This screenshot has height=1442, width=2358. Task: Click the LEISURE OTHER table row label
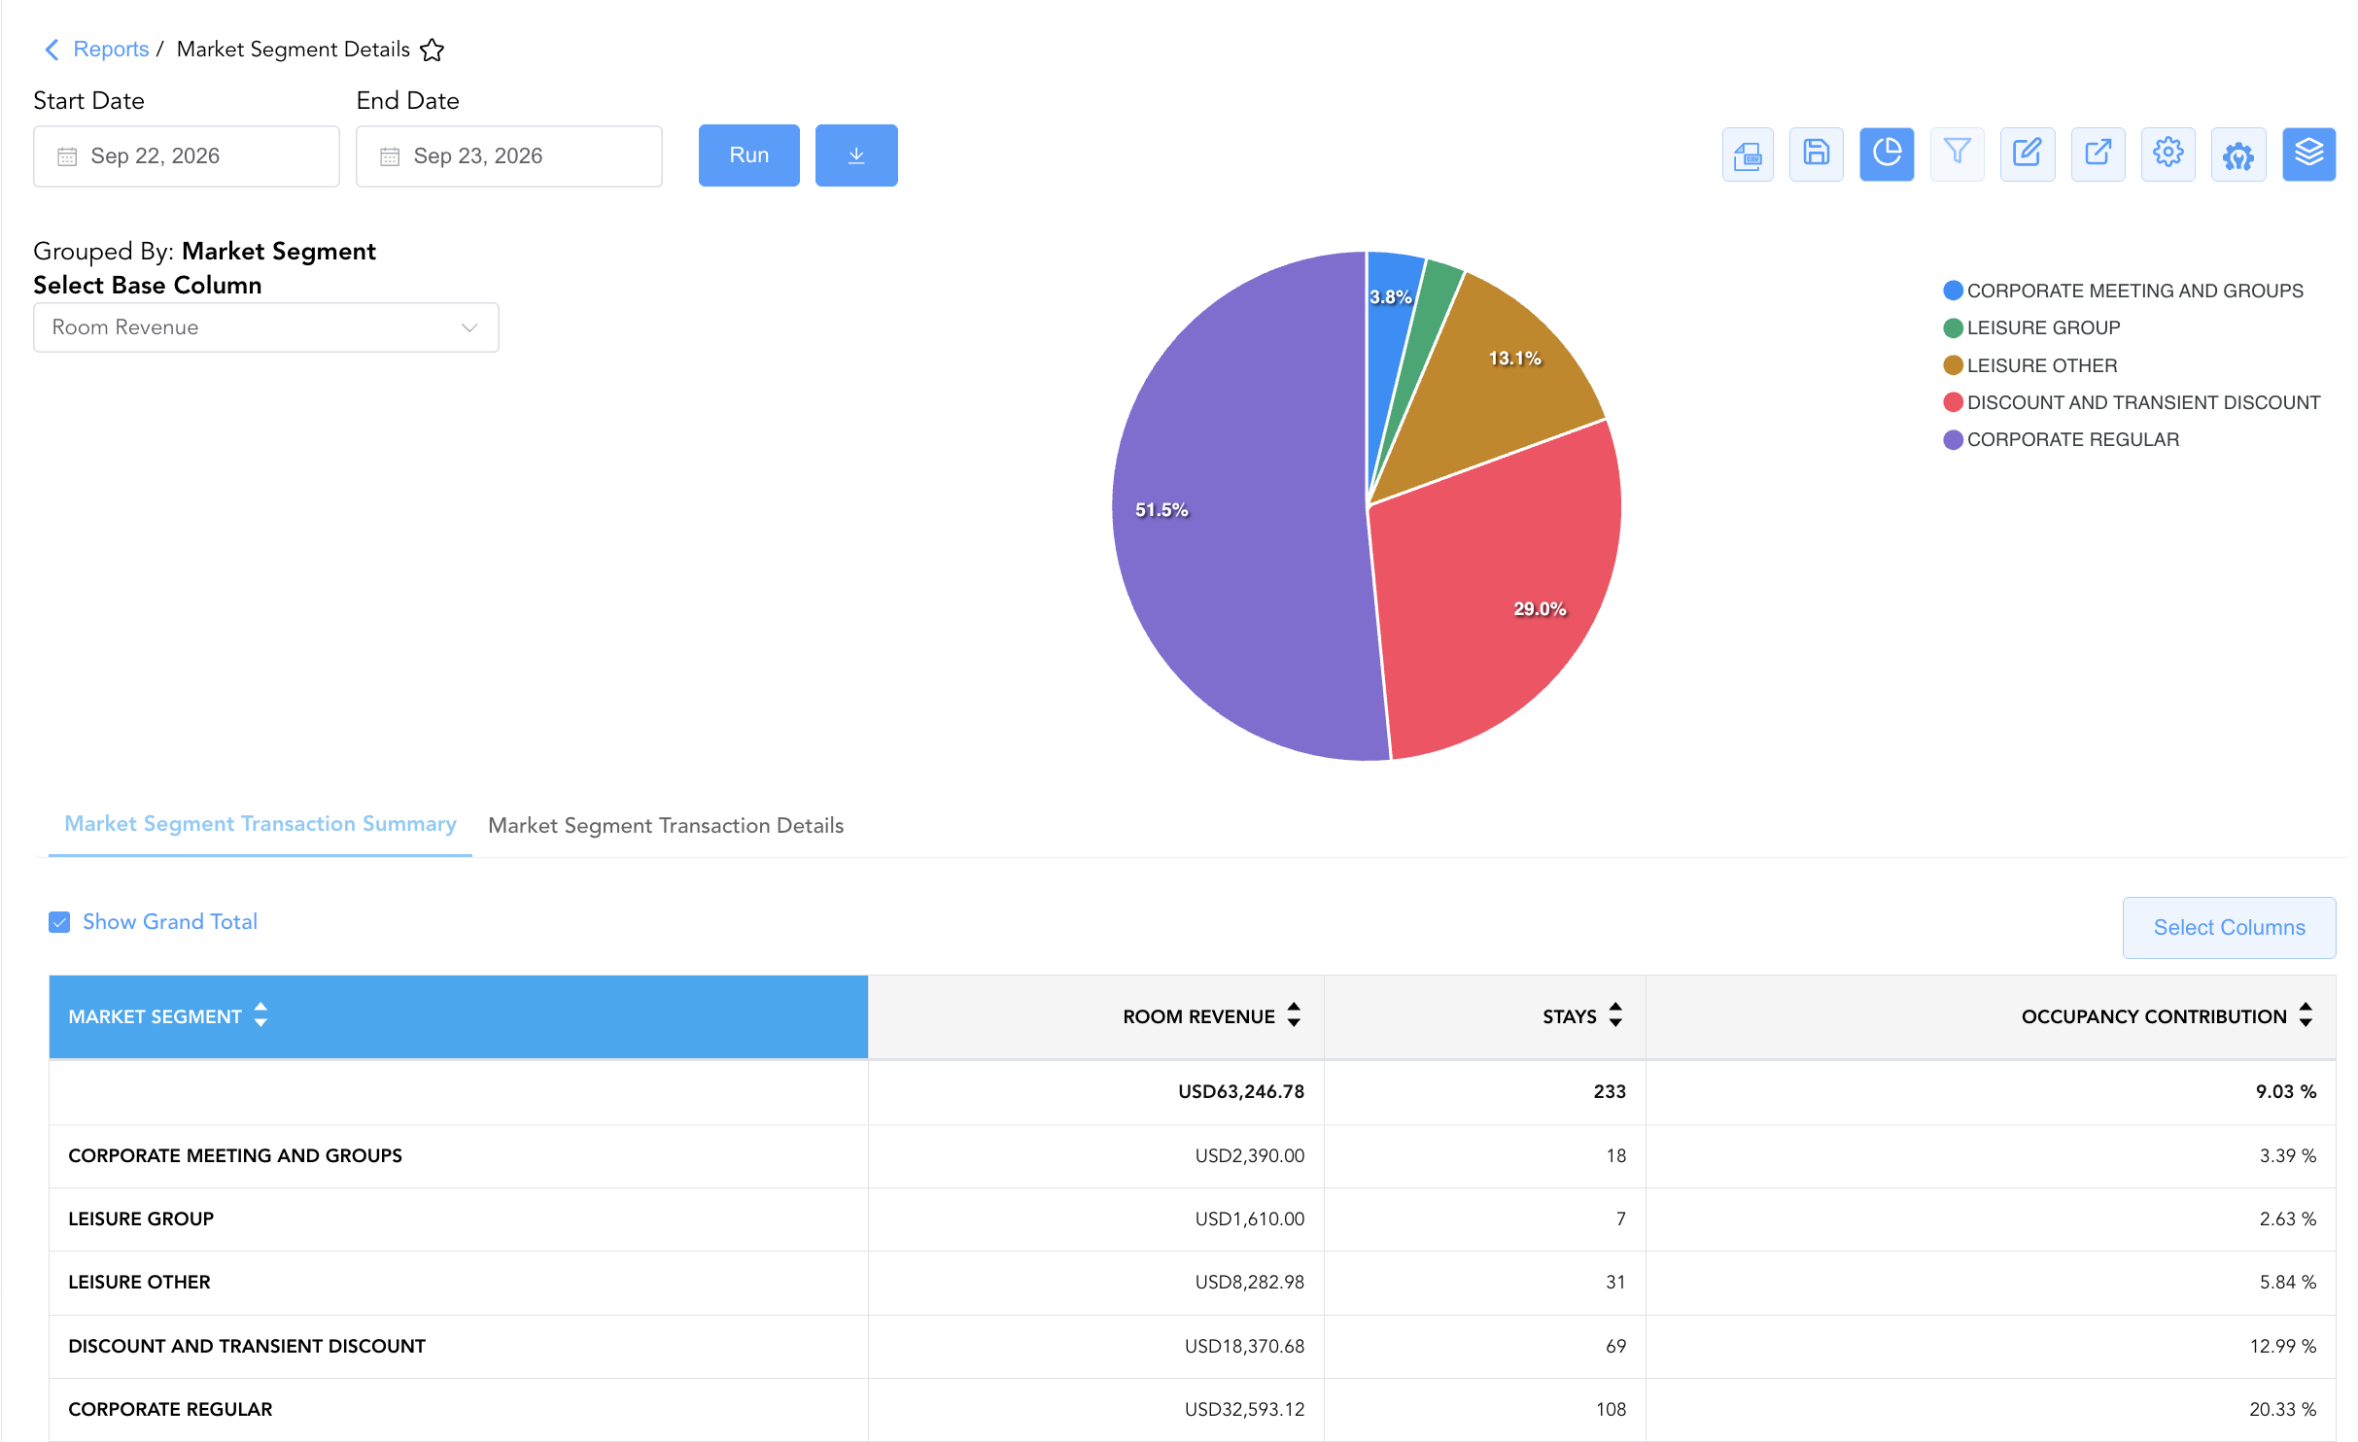[x=139, y=1282]
